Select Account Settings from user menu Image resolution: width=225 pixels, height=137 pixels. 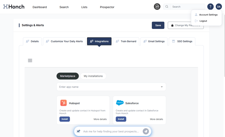click(x=208, y=15)
